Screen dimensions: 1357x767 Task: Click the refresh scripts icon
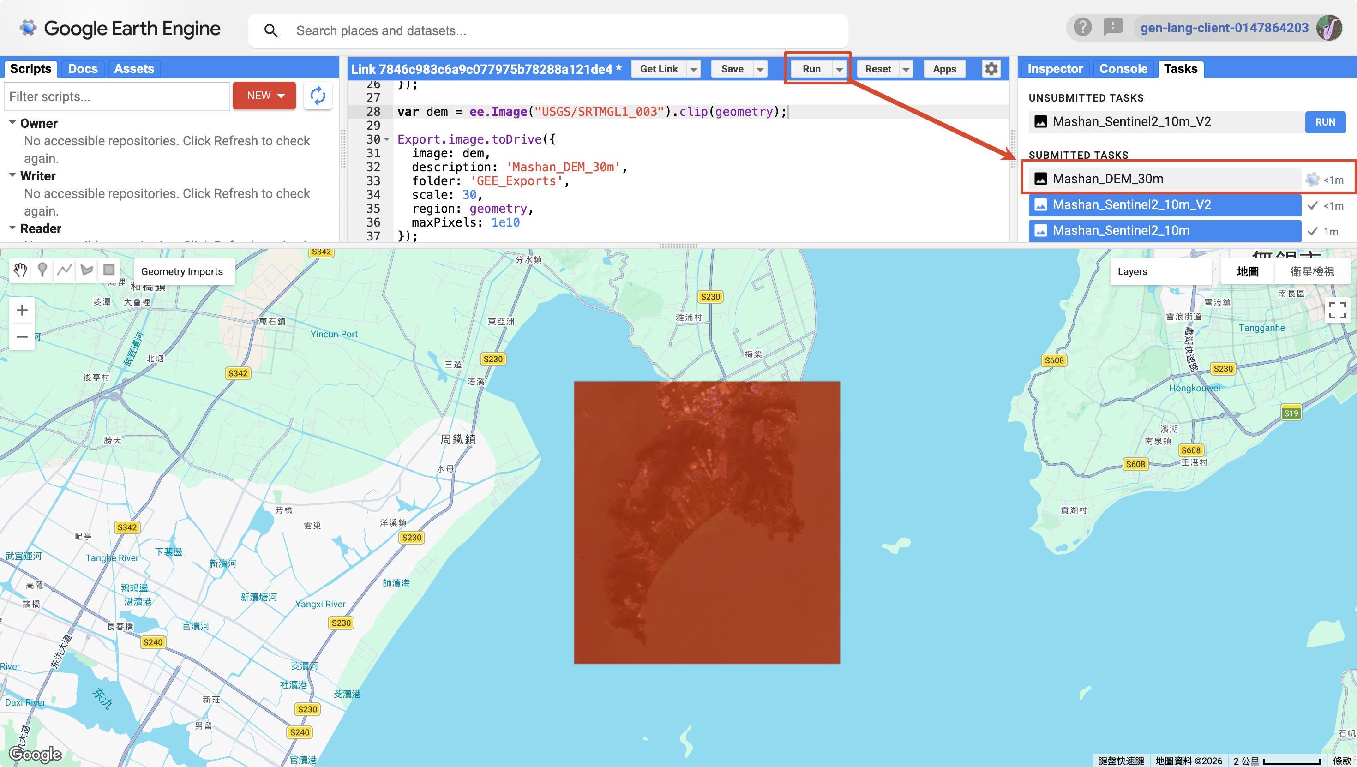318,96
